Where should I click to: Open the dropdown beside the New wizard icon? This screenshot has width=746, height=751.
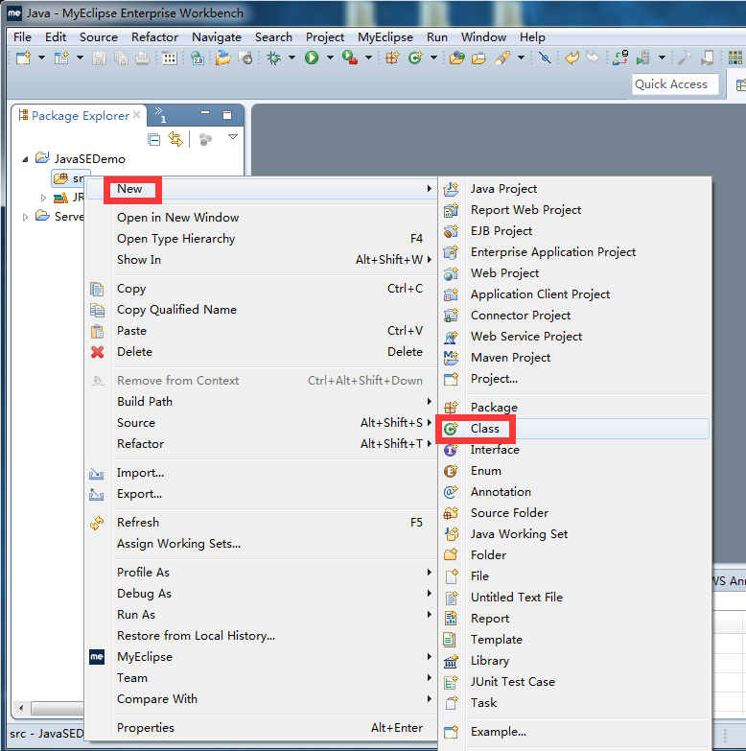tap(41, 58)
